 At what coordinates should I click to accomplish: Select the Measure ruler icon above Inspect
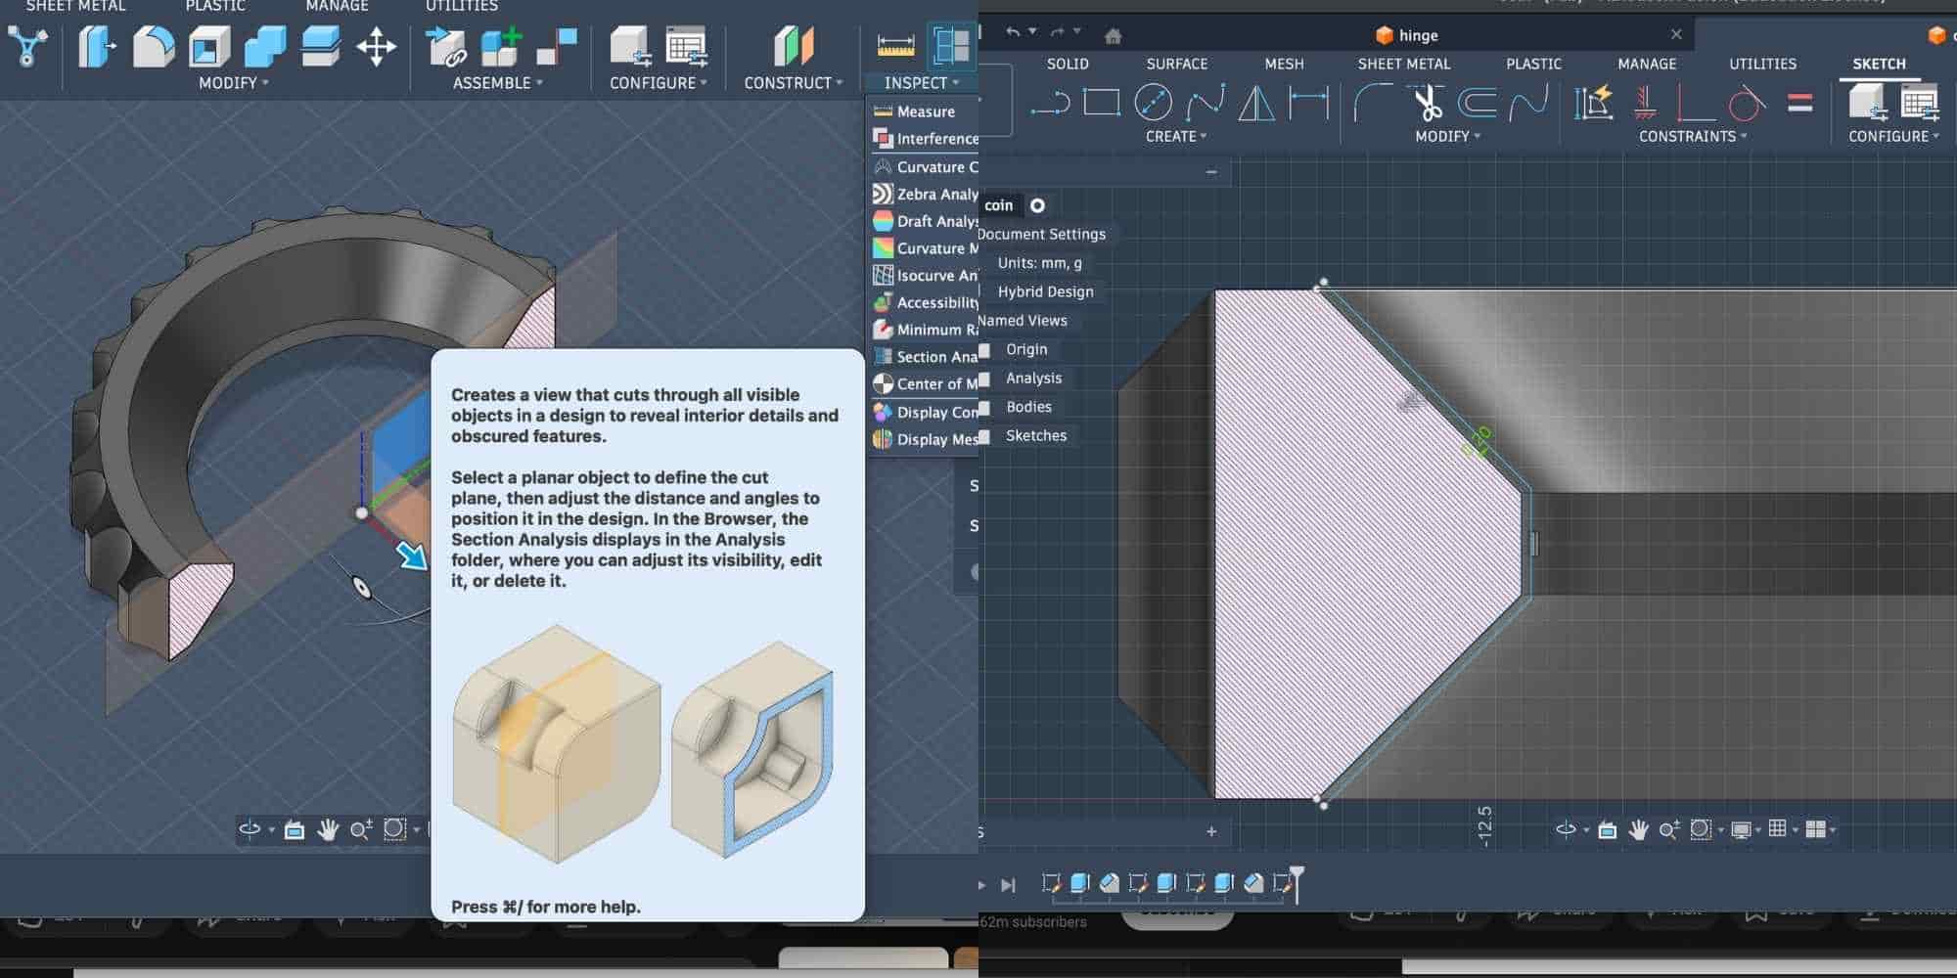[x=895, y=46]
